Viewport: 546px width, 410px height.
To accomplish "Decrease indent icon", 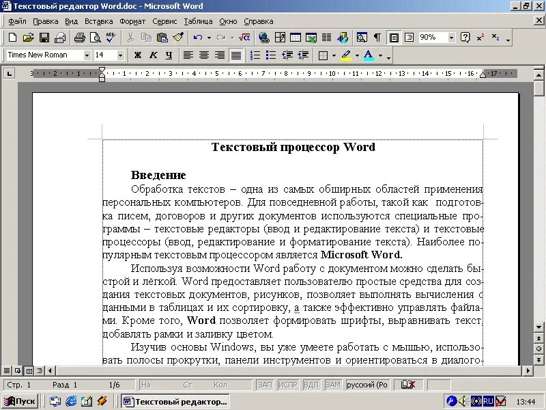I will pyautogui.click(x=287, y=55).
